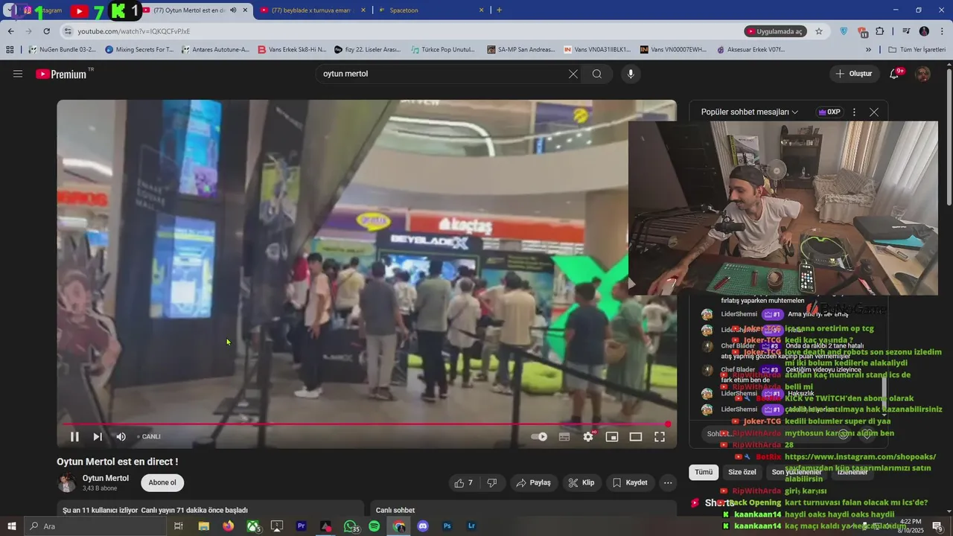Open the chat panel three-dot menu

(x=854, y=112)
